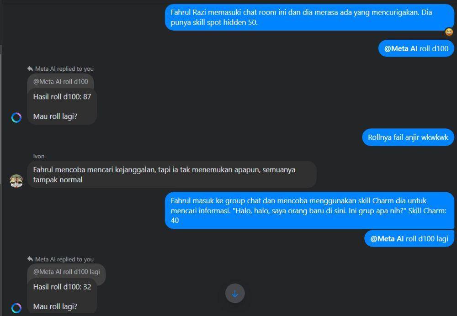This screenshot has width=457, height=316.
Task: Click the laughing emoji reaction on first message
Action: [449, 32]
